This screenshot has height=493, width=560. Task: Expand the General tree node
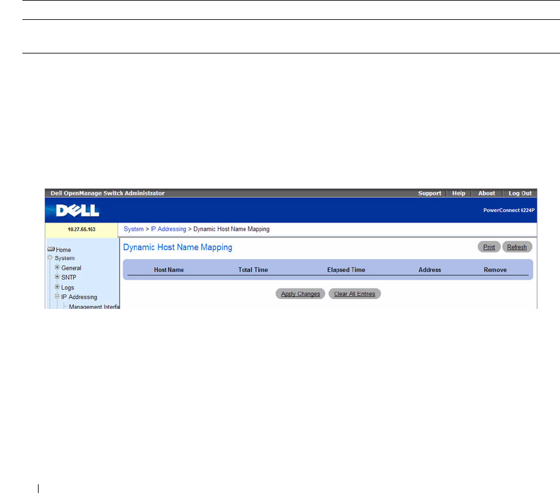click(x=57, y=267)
